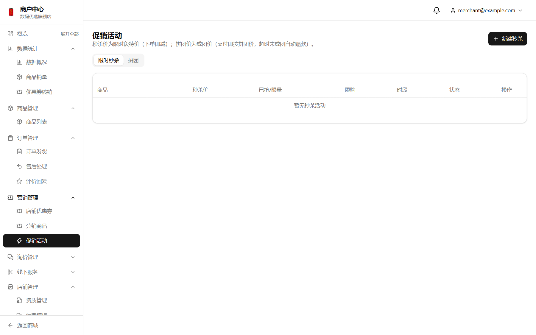Click the 商户中心 store logo icon
The width and height of the screenshot is (536, 335).
11,12
